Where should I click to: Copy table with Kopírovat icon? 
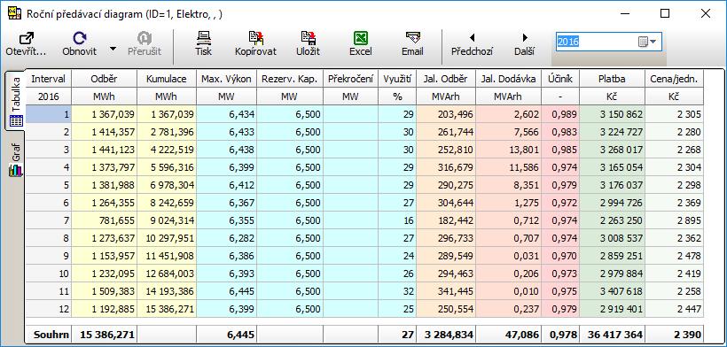[x=255, y=38]
